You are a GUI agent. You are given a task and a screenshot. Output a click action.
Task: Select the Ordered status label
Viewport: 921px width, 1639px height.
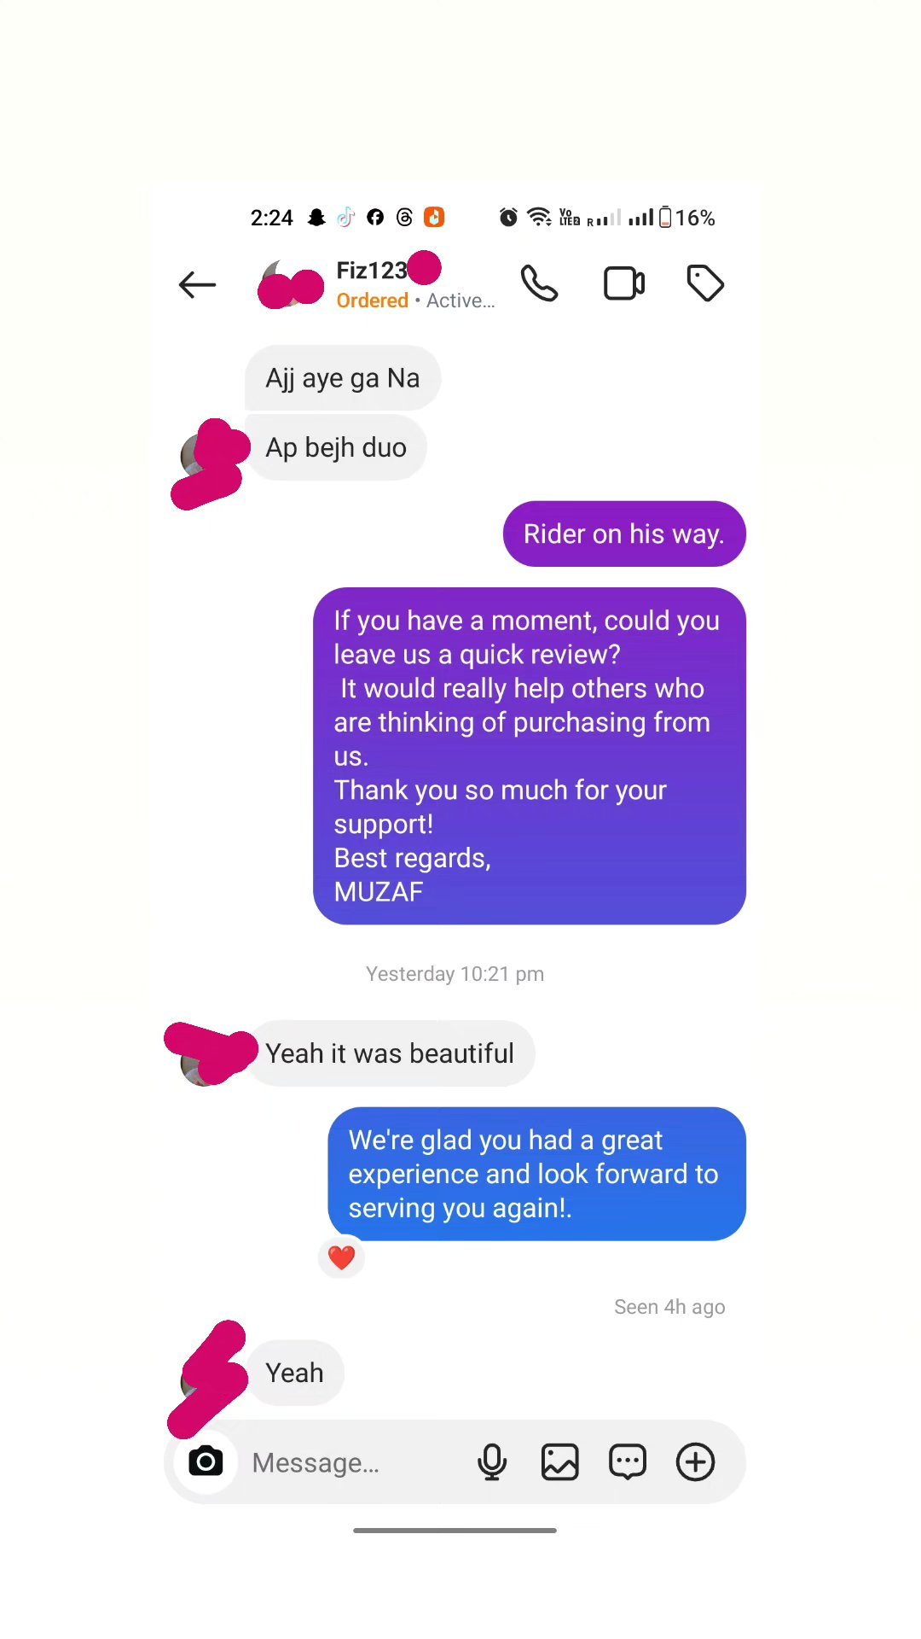[373, 300]
